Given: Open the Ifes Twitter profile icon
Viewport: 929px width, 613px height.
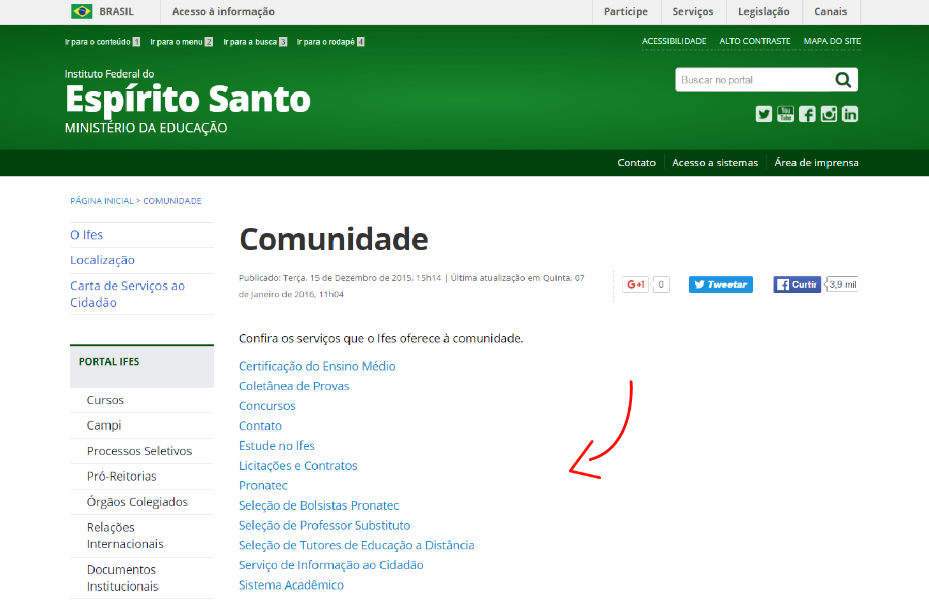Looking at the screenshot, I should 763,114.
